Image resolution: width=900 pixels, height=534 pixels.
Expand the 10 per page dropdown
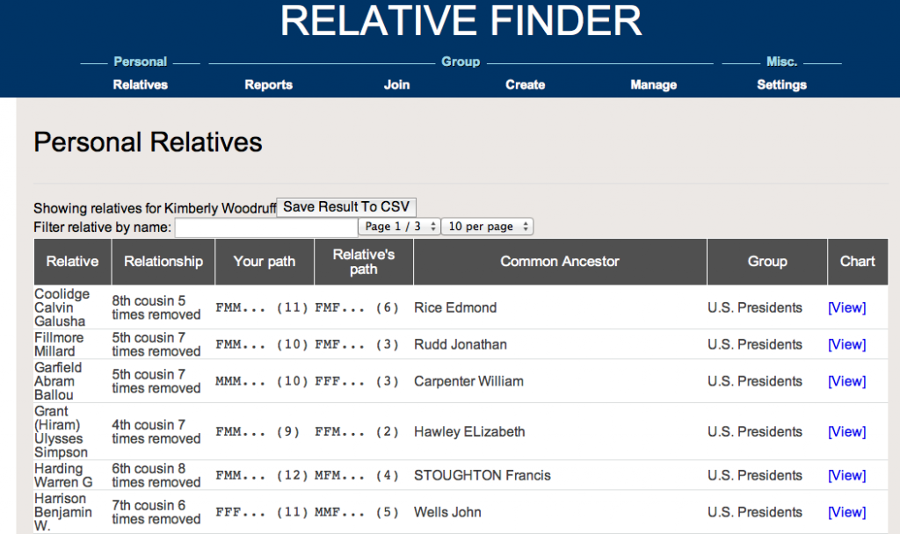487,227
